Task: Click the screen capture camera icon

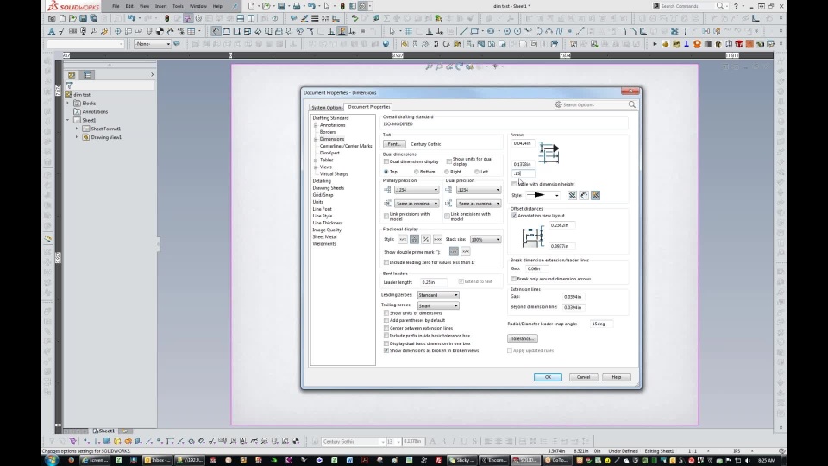Action: [52, 18]
